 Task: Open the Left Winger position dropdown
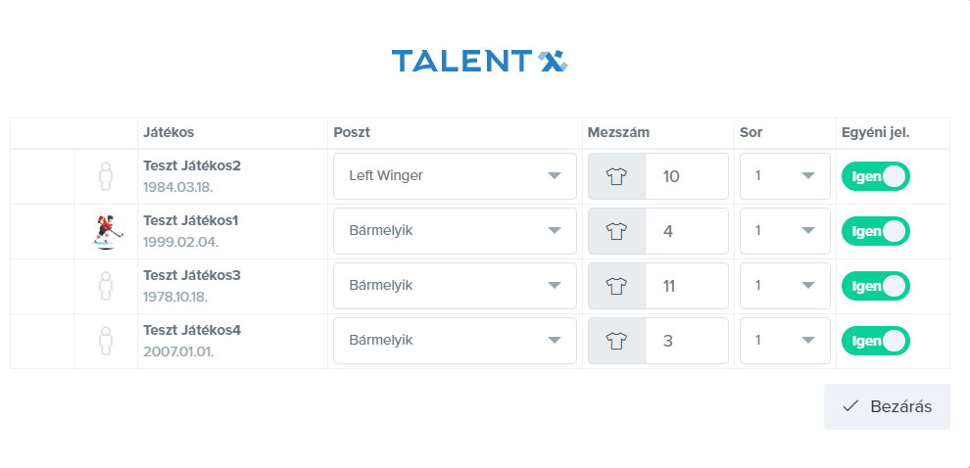[x=455, y=176]
